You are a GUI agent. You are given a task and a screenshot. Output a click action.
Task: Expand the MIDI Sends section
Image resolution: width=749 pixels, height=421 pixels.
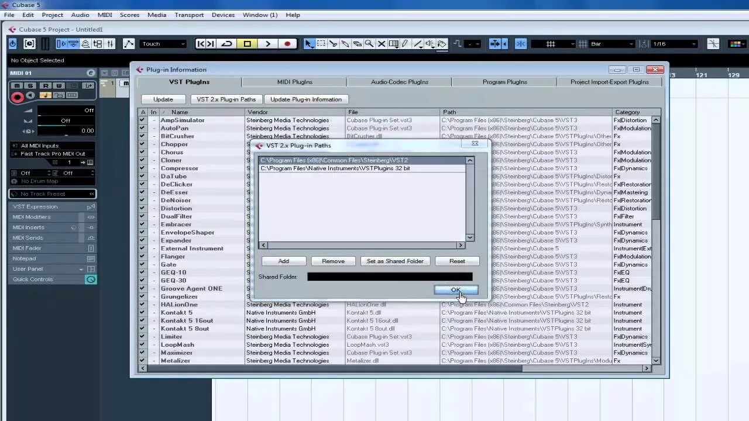click(53, 238)
